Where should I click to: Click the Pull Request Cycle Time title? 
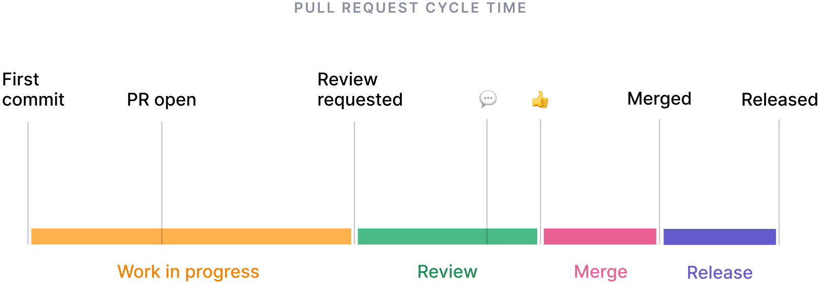click(410, 8)
